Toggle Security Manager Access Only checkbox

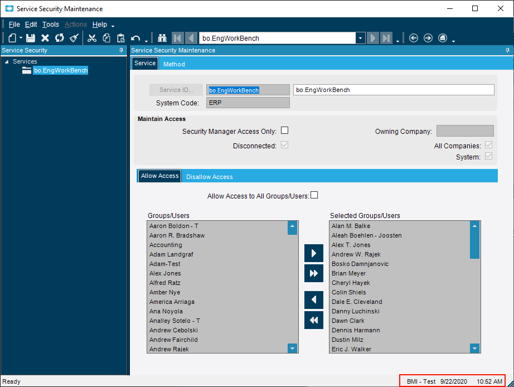point(284,130)
